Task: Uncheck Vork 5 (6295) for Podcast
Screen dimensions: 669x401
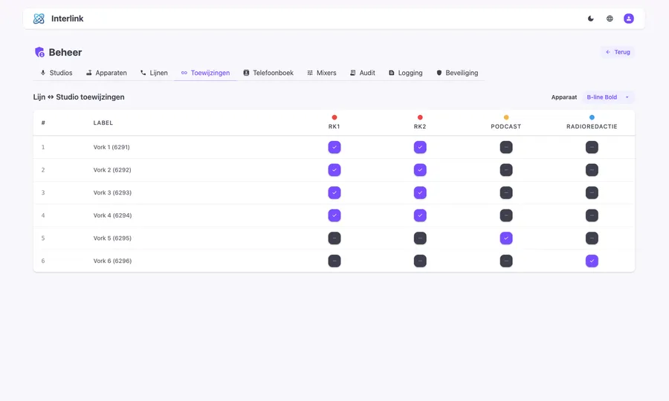Action: point(506,238)
